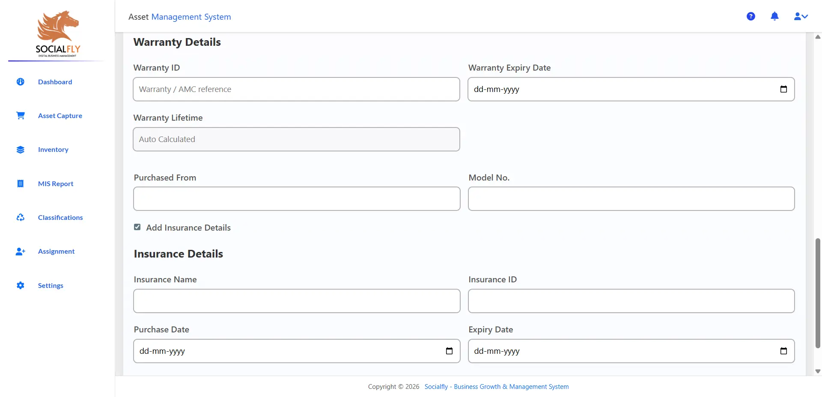This screenshot has height=397, width=822.
Task: Expand the user account menu
Action: pyautogui.click(x=801, y=16)
